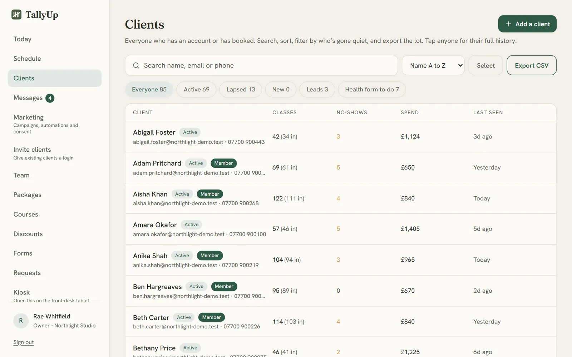
Task: Click the plus icon on Add a client
Action: tap(508, 24)
